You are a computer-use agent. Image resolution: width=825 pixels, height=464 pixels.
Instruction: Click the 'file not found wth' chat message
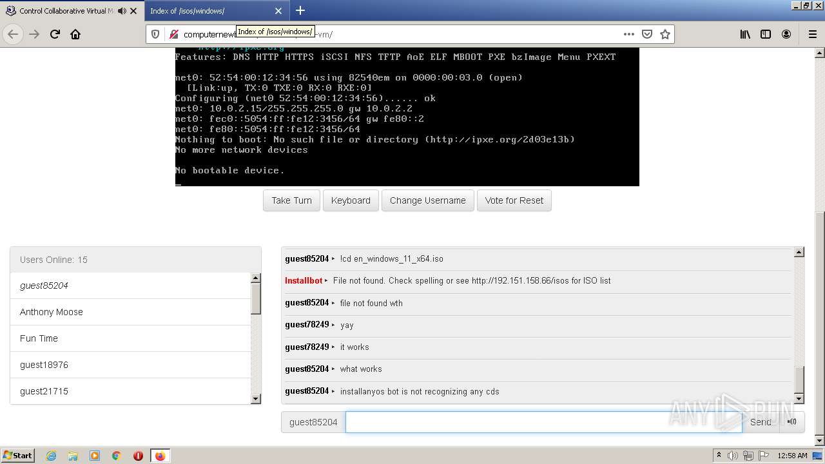click(371, 303)
